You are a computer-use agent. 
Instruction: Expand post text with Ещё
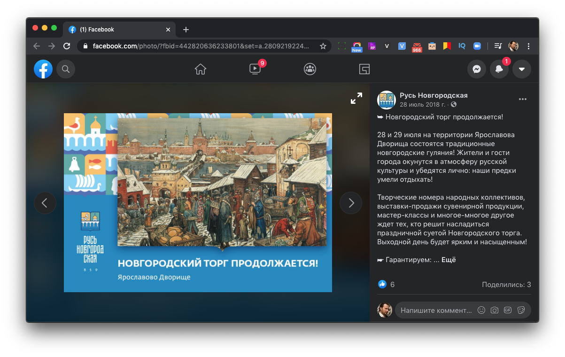(449, 260)
